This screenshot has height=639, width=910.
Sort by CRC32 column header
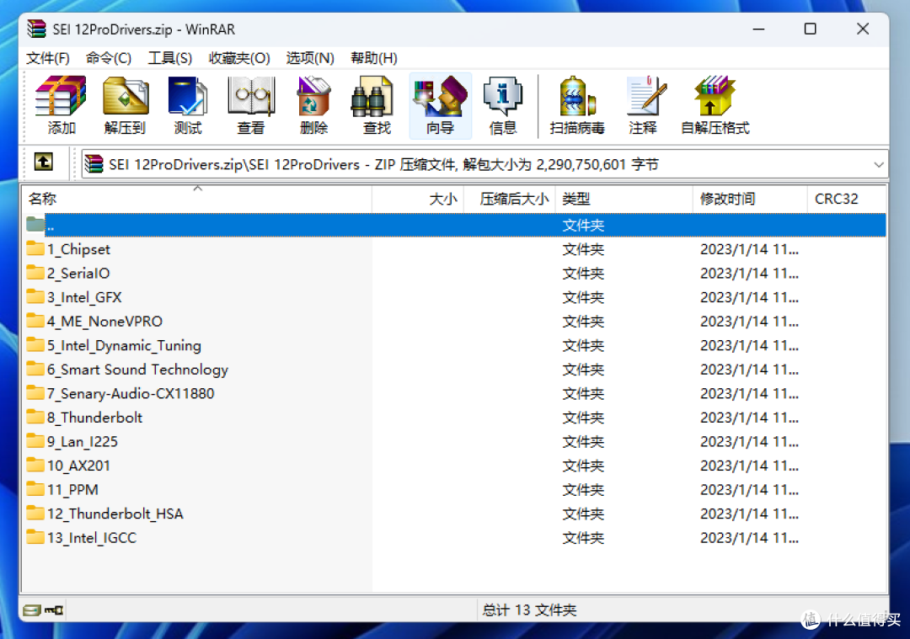[x=846, y=199]
